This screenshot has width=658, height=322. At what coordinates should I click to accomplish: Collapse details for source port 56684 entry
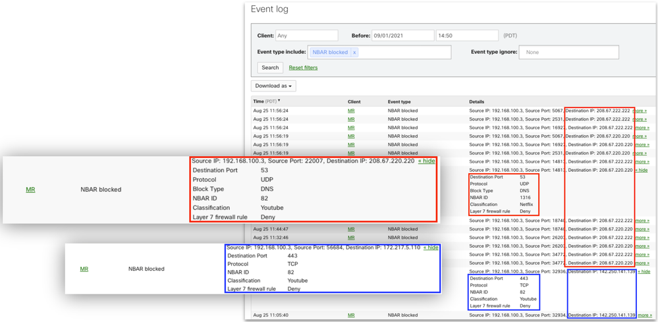pyautogui.click(x=431, y=248)
